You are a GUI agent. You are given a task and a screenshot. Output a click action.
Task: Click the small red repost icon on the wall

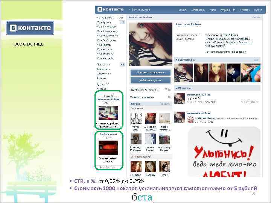190,119
